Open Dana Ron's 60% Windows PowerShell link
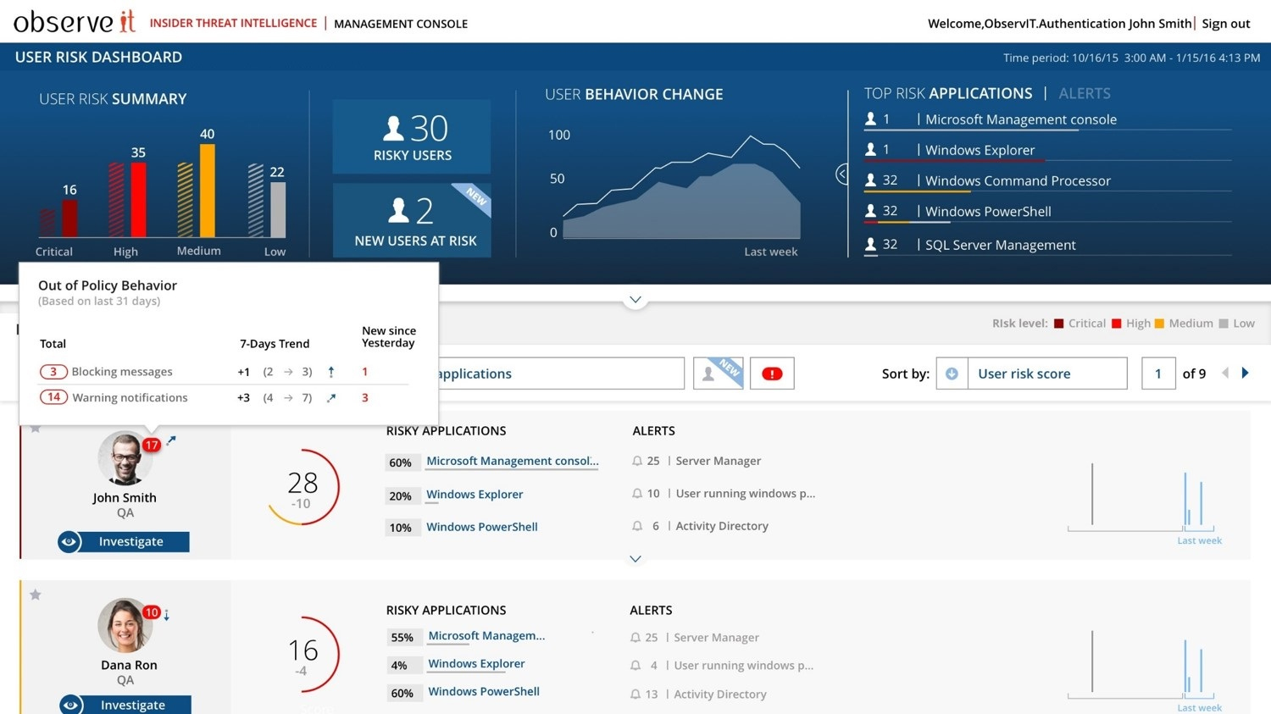 coord(484,691)
